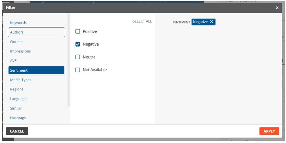286x143 pixels.
Task: Choose the Hashtags filter category
Action: point(18,118)
